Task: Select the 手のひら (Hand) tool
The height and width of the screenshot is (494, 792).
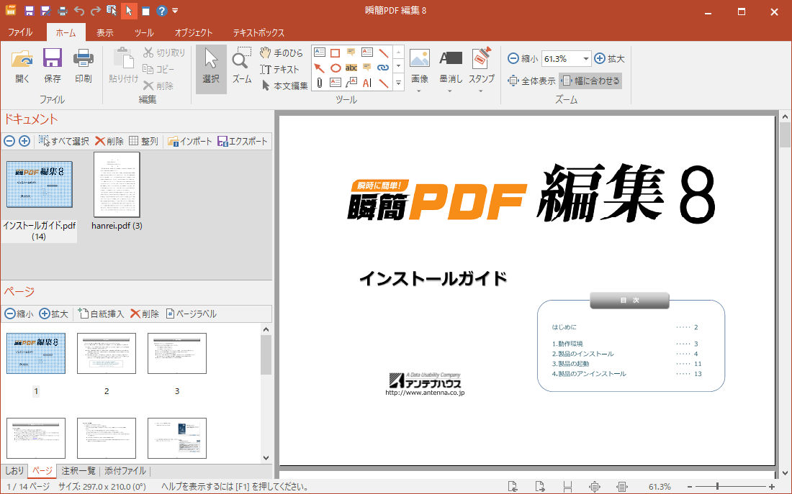Action: pos(282,53)
